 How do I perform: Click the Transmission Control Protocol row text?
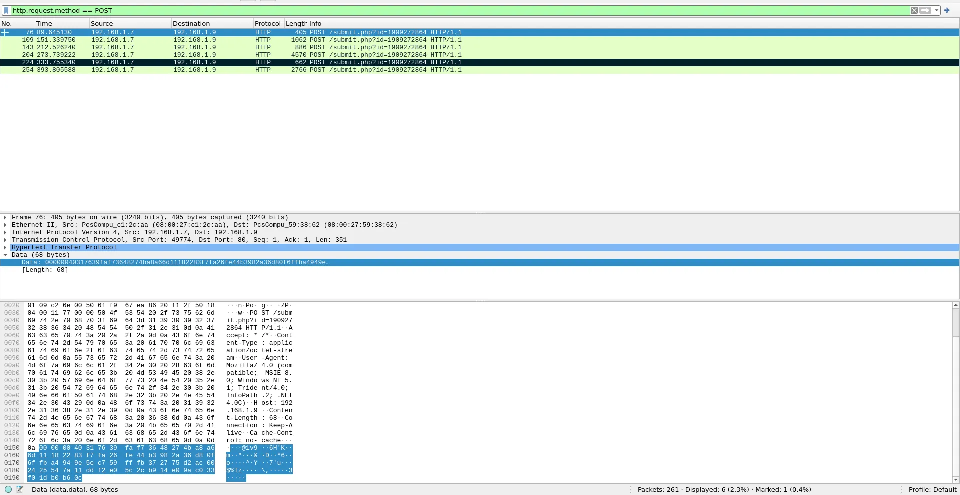tap(179, 240)
